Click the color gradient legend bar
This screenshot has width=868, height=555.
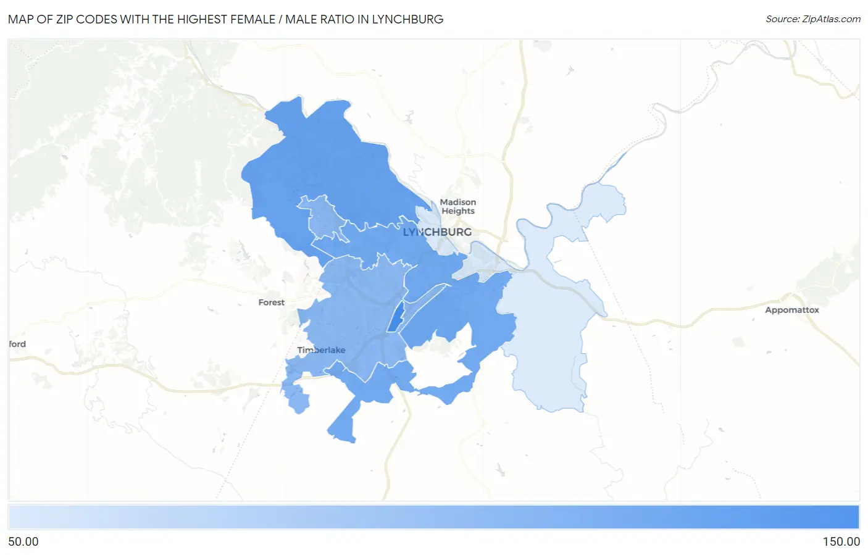point(434,517)
